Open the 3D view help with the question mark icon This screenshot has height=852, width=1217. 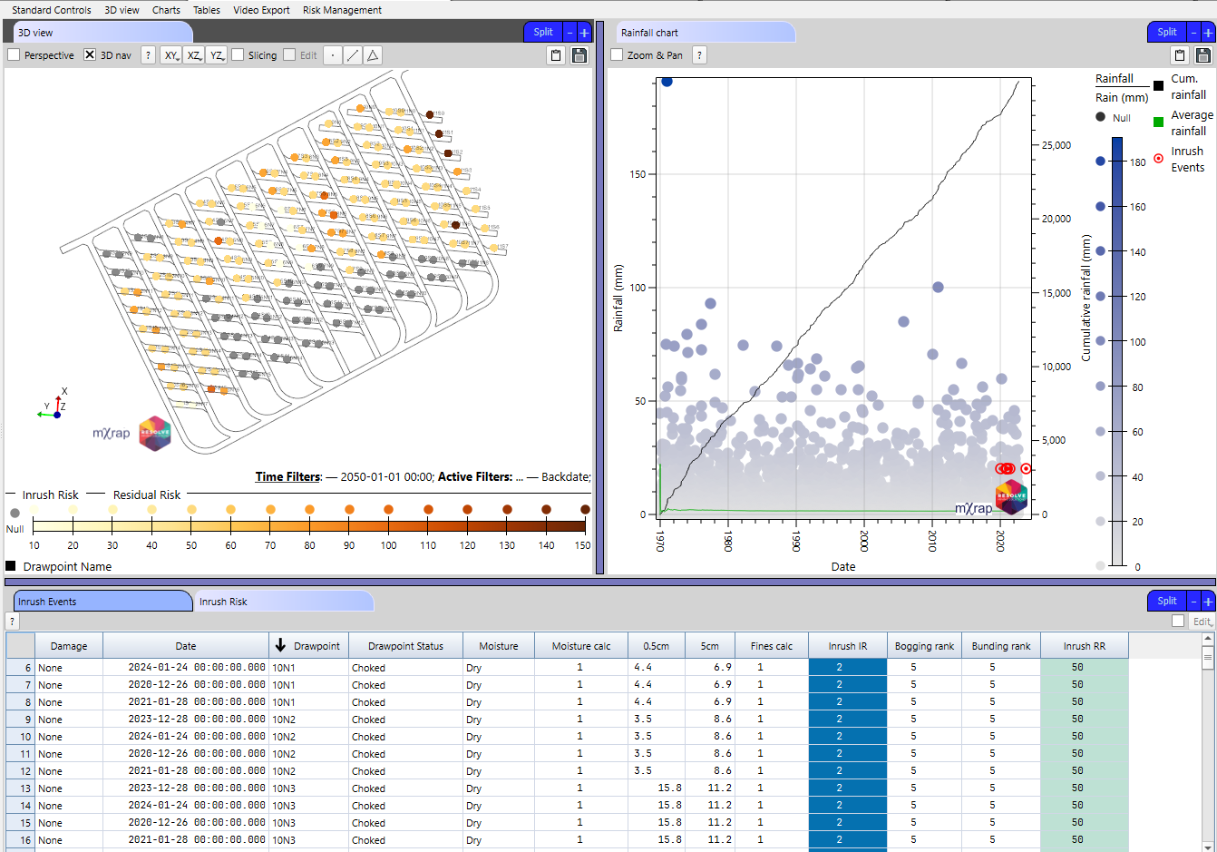[x=148, y=54]
